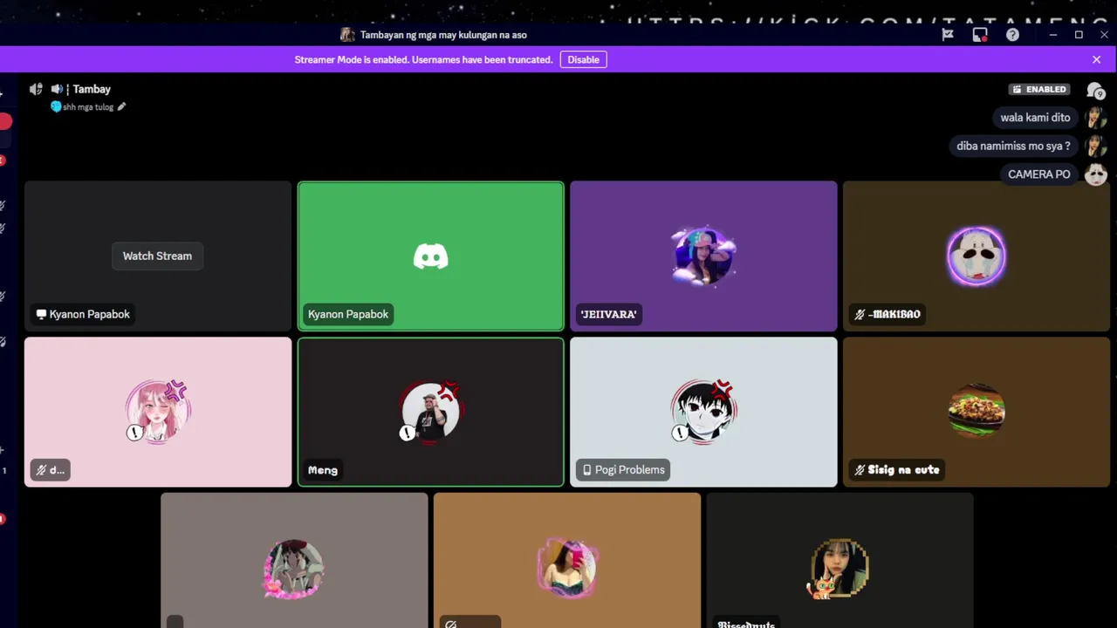The height and width of the screenshot is (628, 1117).
Task: Click the Meng name label
Action: pyautogui.click(x=323, y=470)
